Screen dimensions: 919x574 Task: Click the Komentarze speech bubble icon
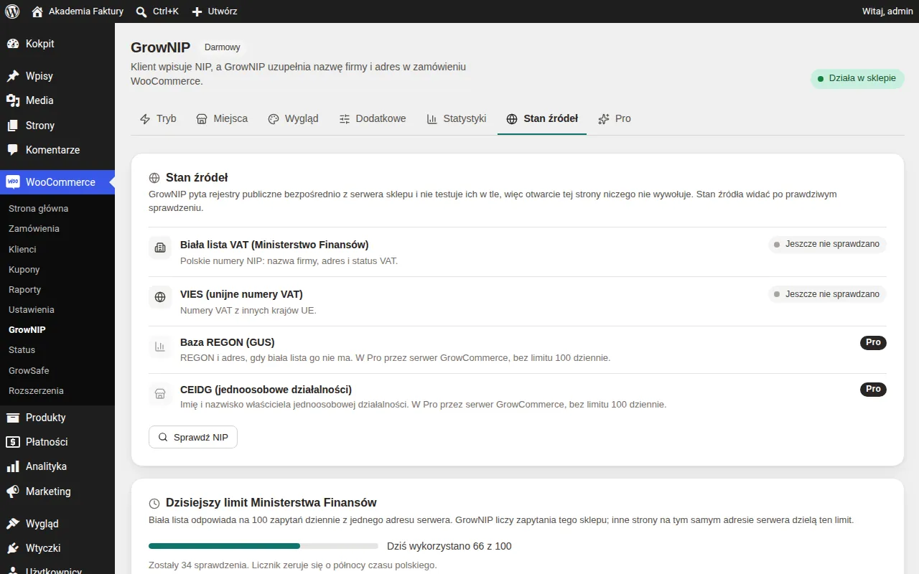13,150
